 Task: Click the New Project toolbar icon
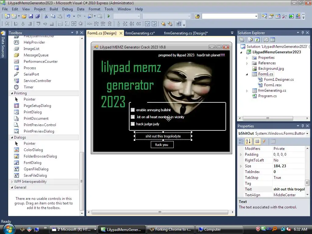pyautogui.click(x=7, y=16)
